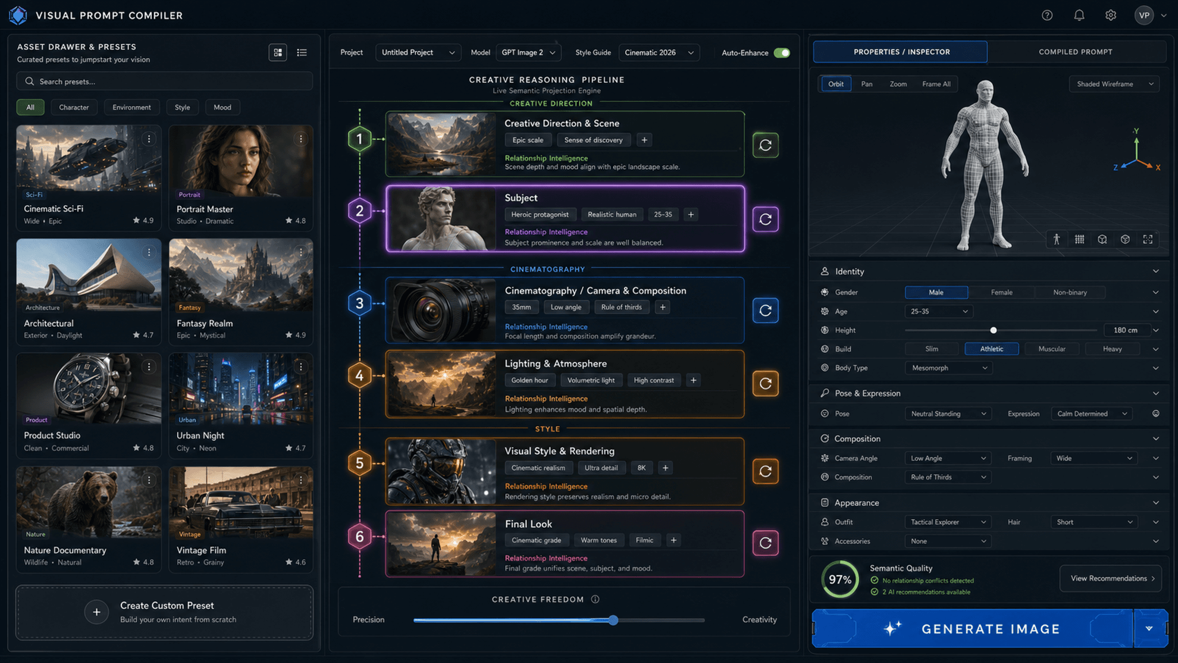Add a tag to Creative Direction & Scene
1178x663 pixels.
tap(644, 140)
